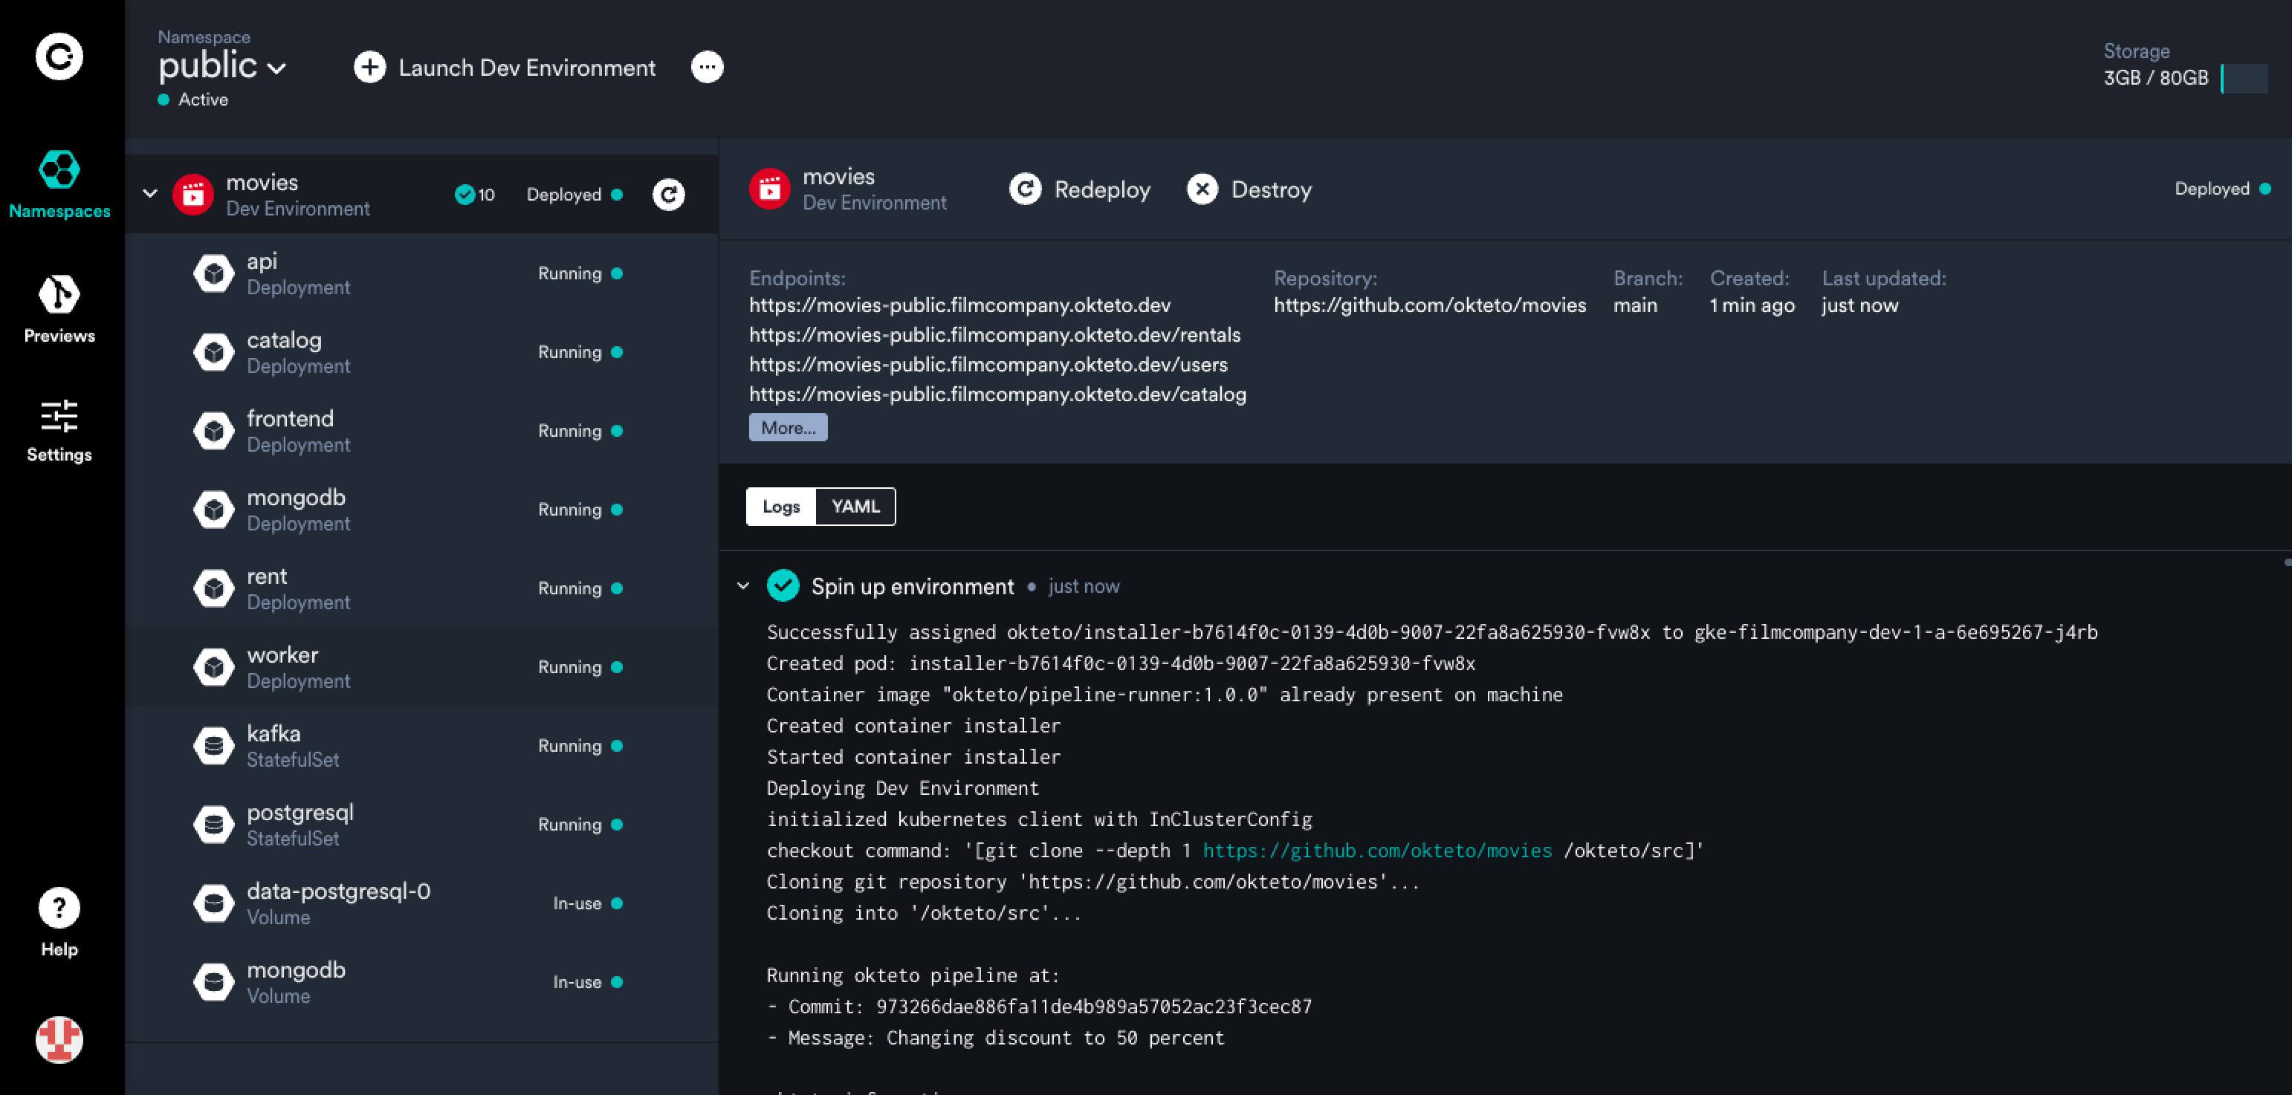Click the kafka StatefulSet icon
This screenshot has width=2292, height=1095.
(x=213, y=745)
